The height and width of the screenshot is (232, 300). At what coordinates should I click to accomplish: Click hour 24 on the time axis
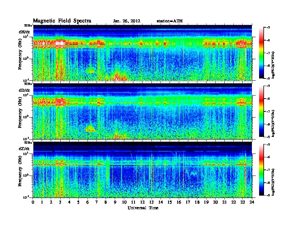point(252,202)
